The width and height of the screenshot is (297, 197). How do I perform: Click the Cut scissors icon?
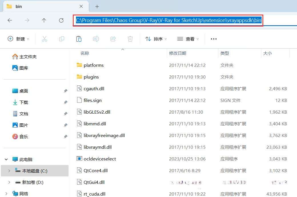pyautogui.click(x=44, y=39)
